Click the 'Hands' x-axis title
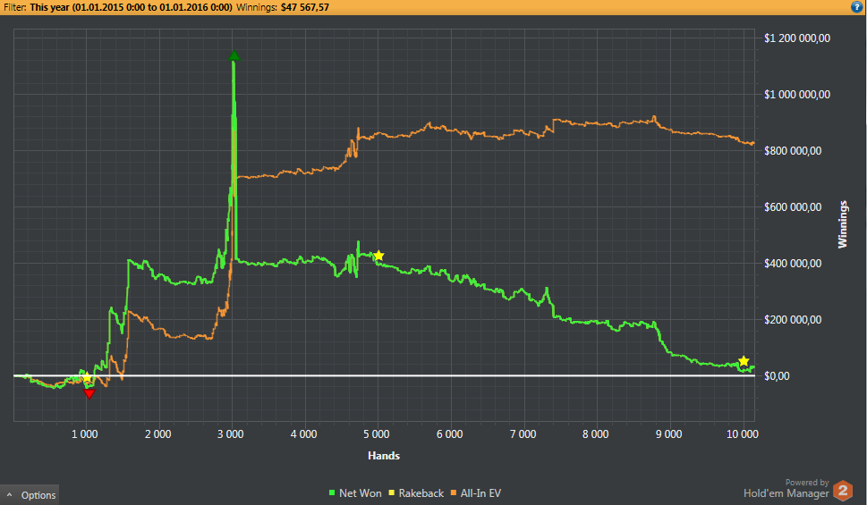Image resolution: width=867 pixels, height=505 pixels. pyautogui.click(x=384, y=456)
